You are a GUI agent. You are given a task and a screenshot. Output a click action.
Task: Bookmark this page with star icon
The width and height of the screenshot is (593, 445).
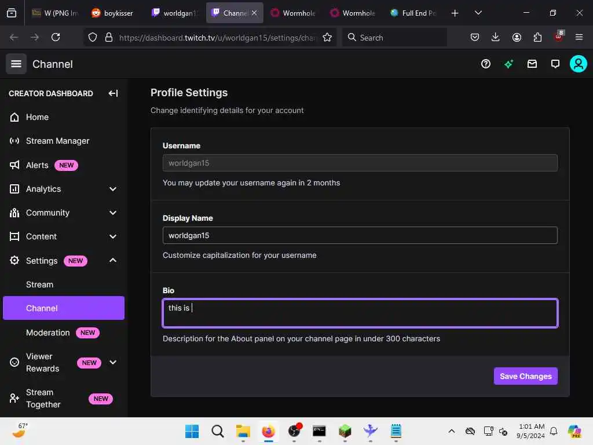(327, 37)
